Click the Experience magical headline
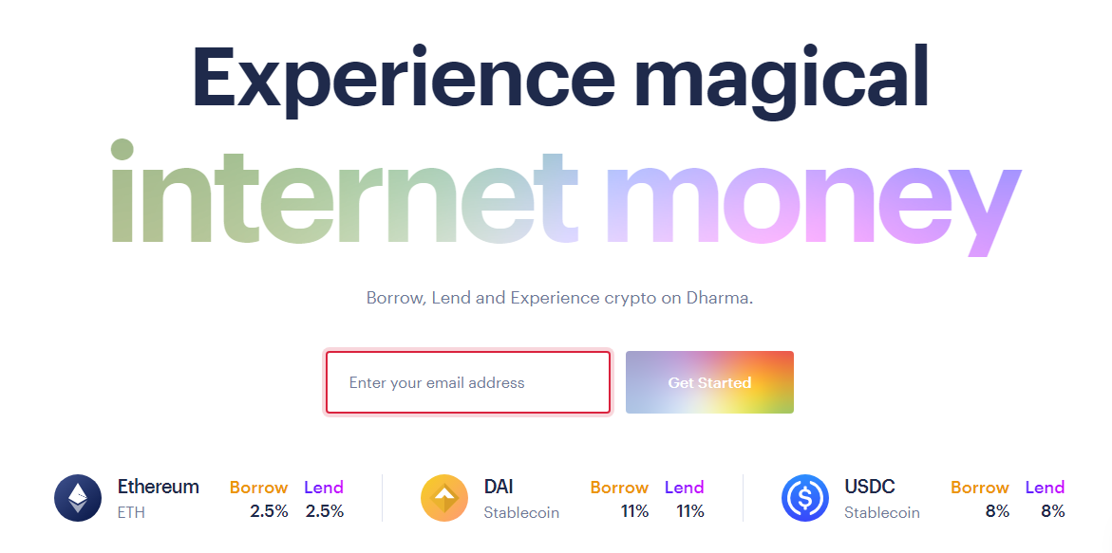Screen dimensions: 1112x553 560,78
